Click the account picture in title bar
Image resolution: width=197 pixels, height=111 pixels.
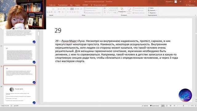[x=176, y=2]
